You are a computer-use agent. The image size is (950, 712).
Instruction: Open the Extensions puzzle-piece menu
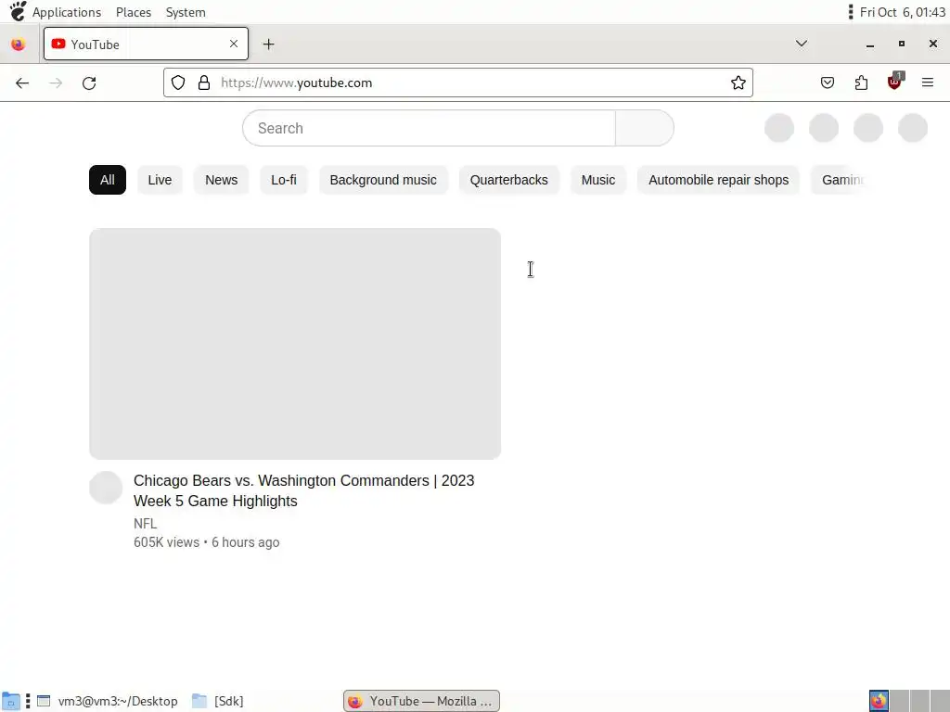(x=861, y=83)
